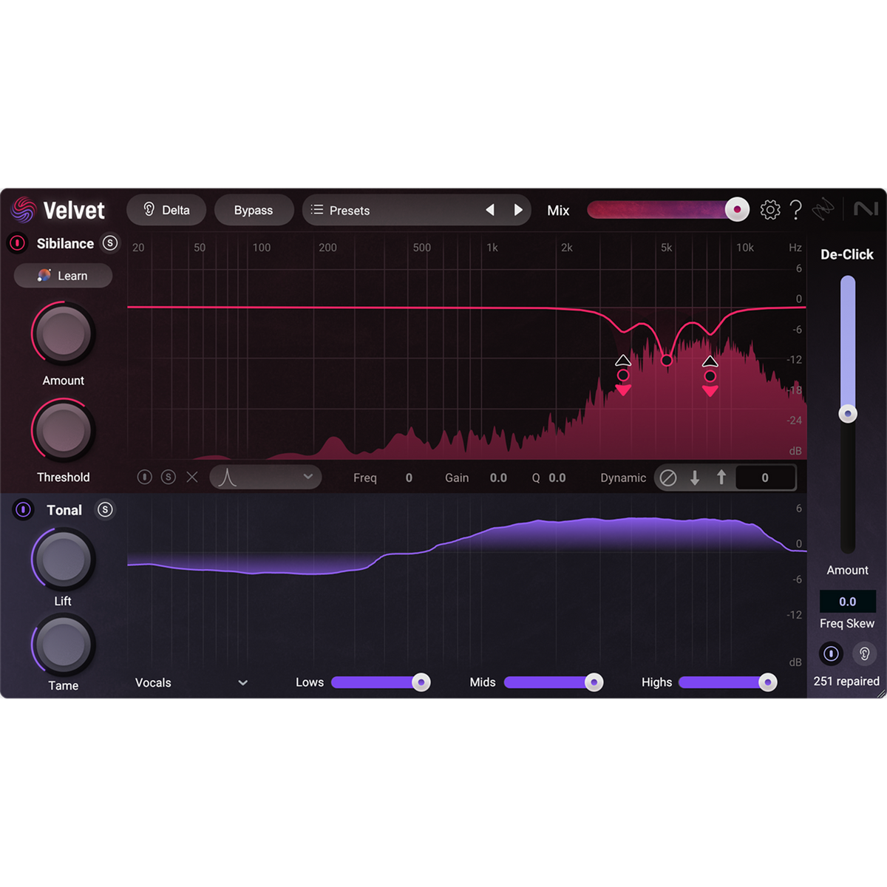Click the "251 repaired" text
This screenshot has width=887, height=887.
click(x=846, y=682)
